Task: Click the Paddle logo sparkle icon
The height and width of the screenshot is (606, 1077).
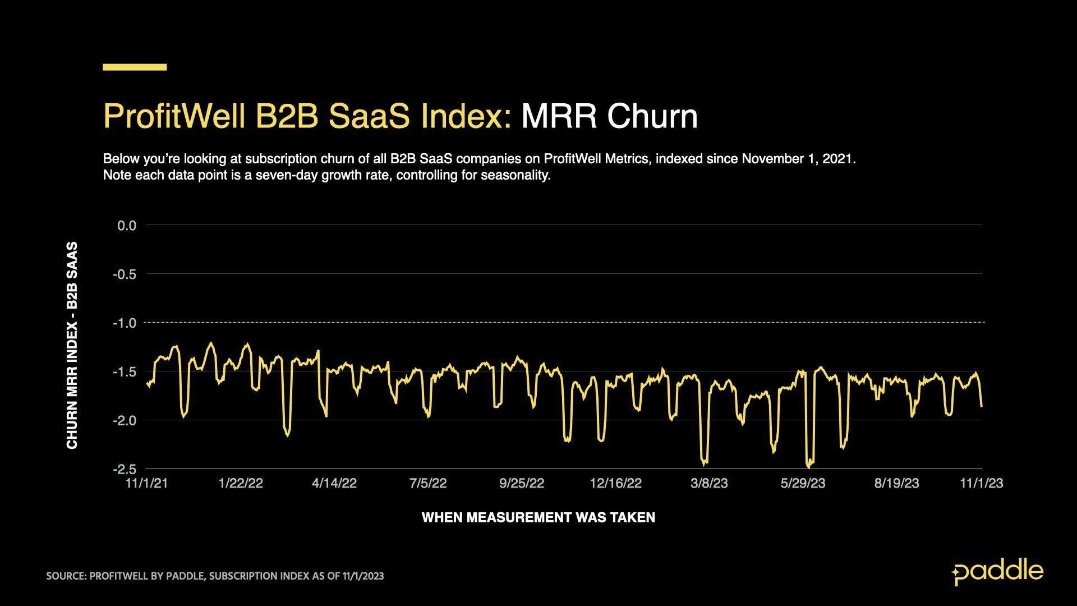Action: [955, 572]
